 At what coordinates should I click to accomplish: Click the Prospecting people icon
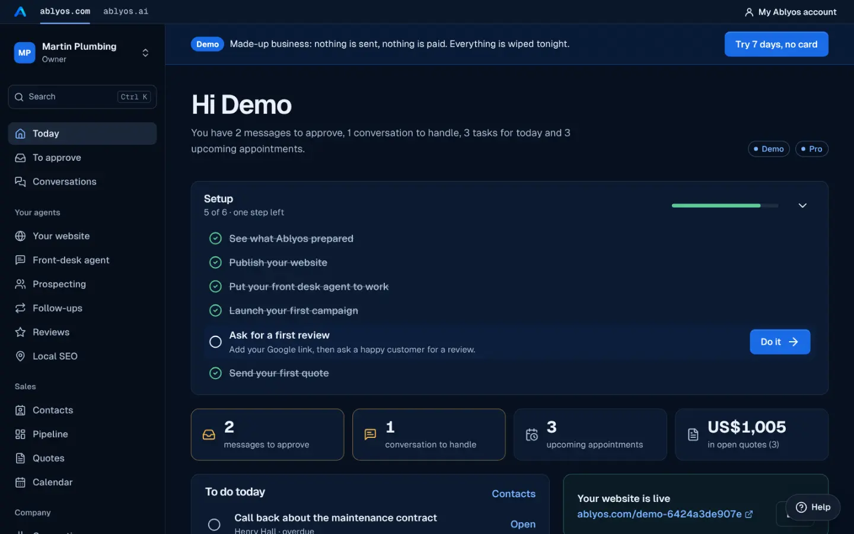coord(20,284)
